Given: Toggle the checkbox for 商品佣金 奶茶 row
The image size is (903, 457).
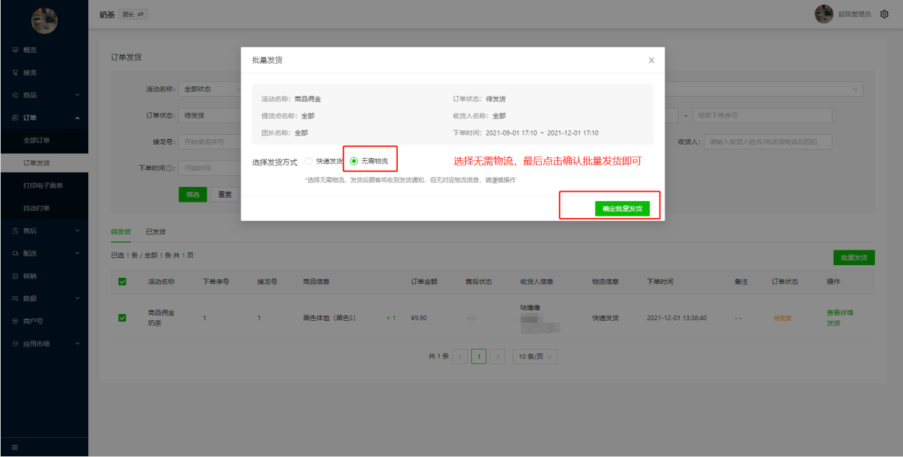Looking at the screenshot, I should pos(122,318).
